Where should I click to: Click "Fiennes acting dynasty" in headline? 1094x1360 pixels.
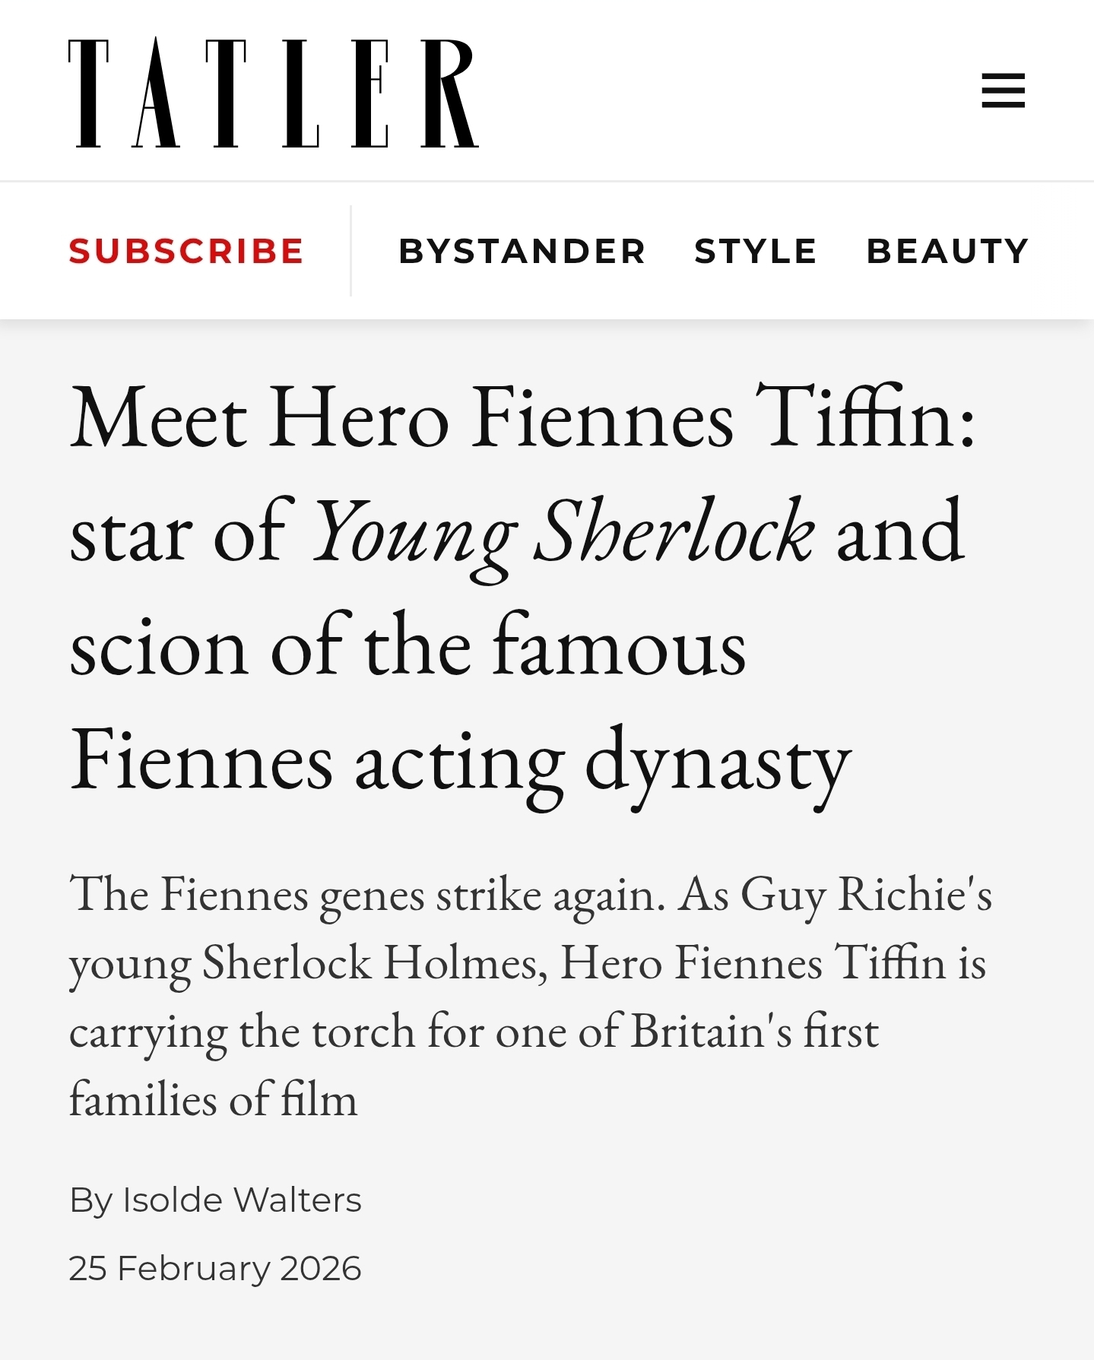click(x=460, y=762)
